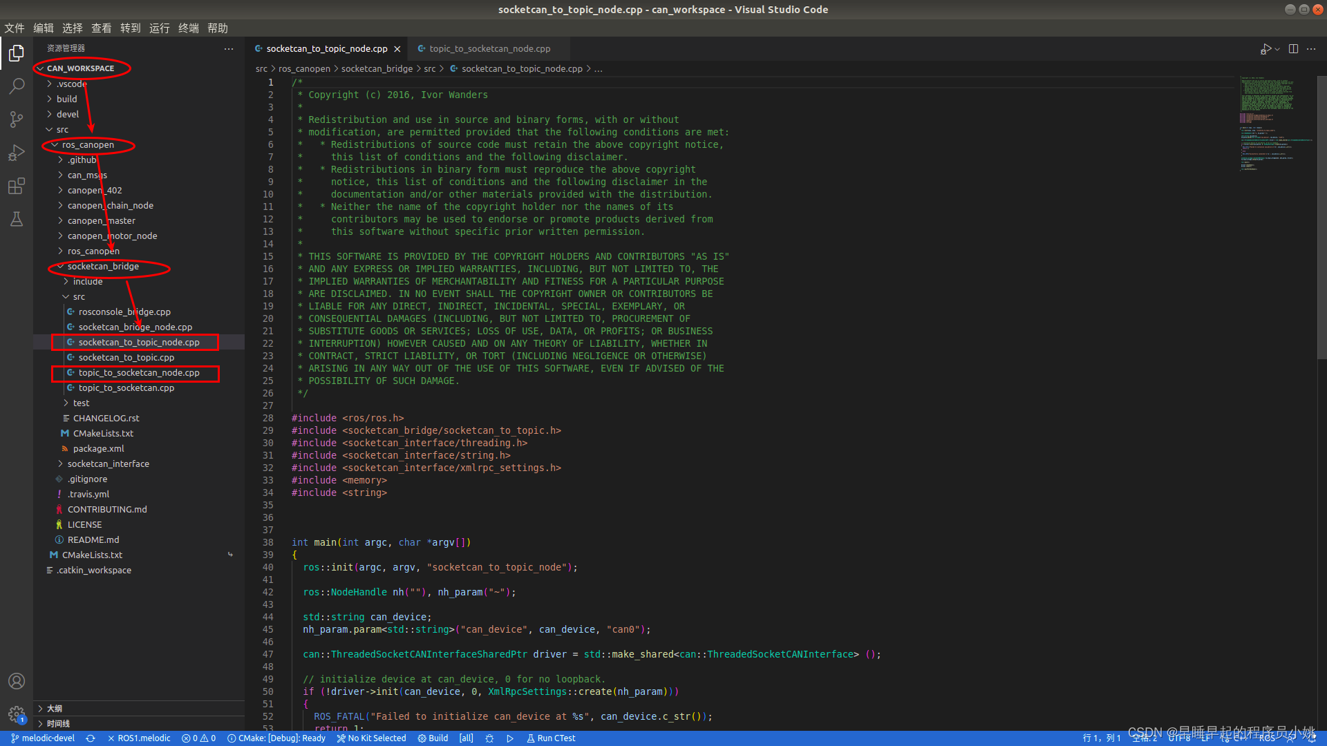
Task: Open the Search view in the activity bar
Action: (x=15, y=86)
